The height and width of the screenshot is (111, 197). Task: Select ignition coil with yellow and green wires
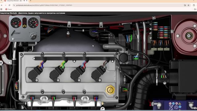[57, 73]
